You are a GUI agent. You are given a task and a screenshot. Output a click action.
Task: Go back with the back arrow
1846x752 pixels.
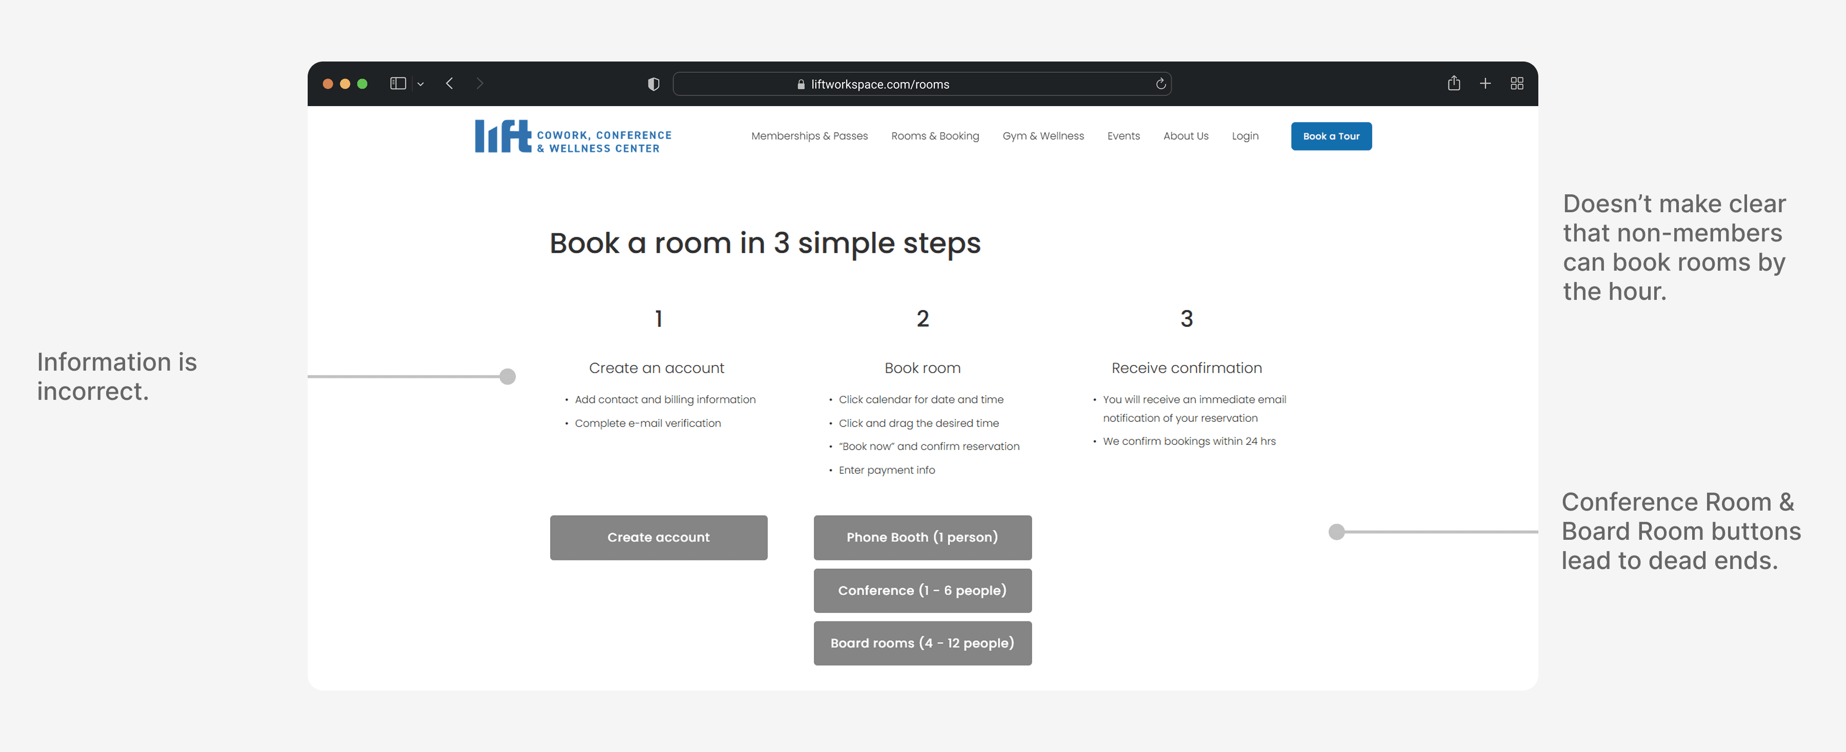449,84
